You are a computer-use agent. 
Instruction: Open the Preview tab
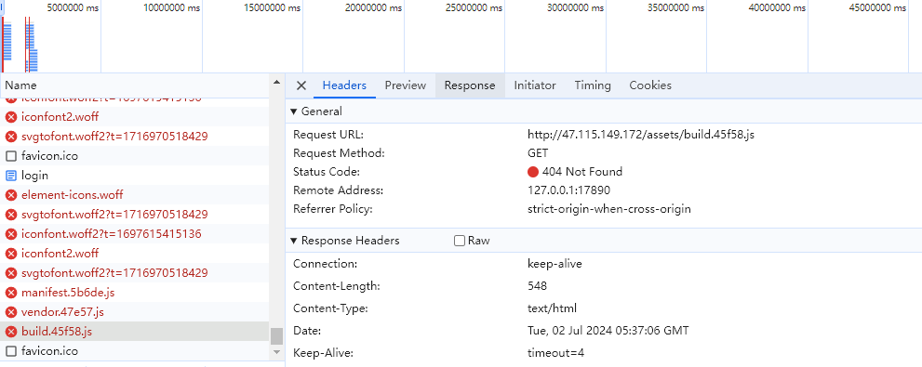[405, 85]
